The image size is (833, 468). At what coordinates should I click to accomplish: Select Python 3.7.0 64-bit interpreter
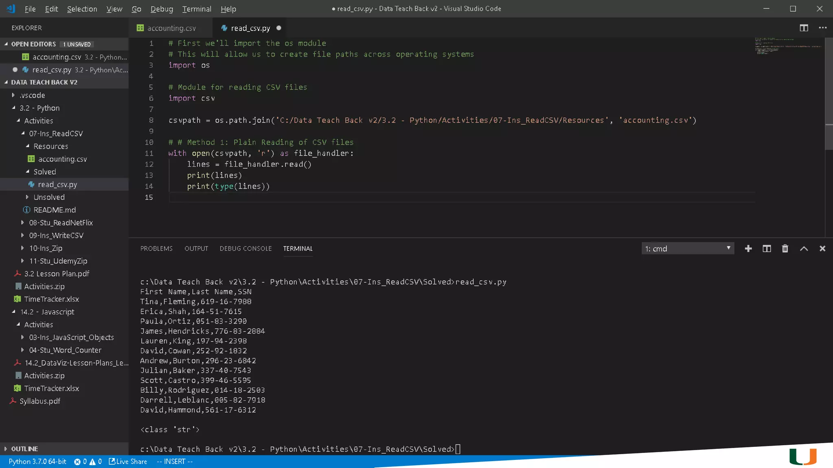tap(37, 461)
